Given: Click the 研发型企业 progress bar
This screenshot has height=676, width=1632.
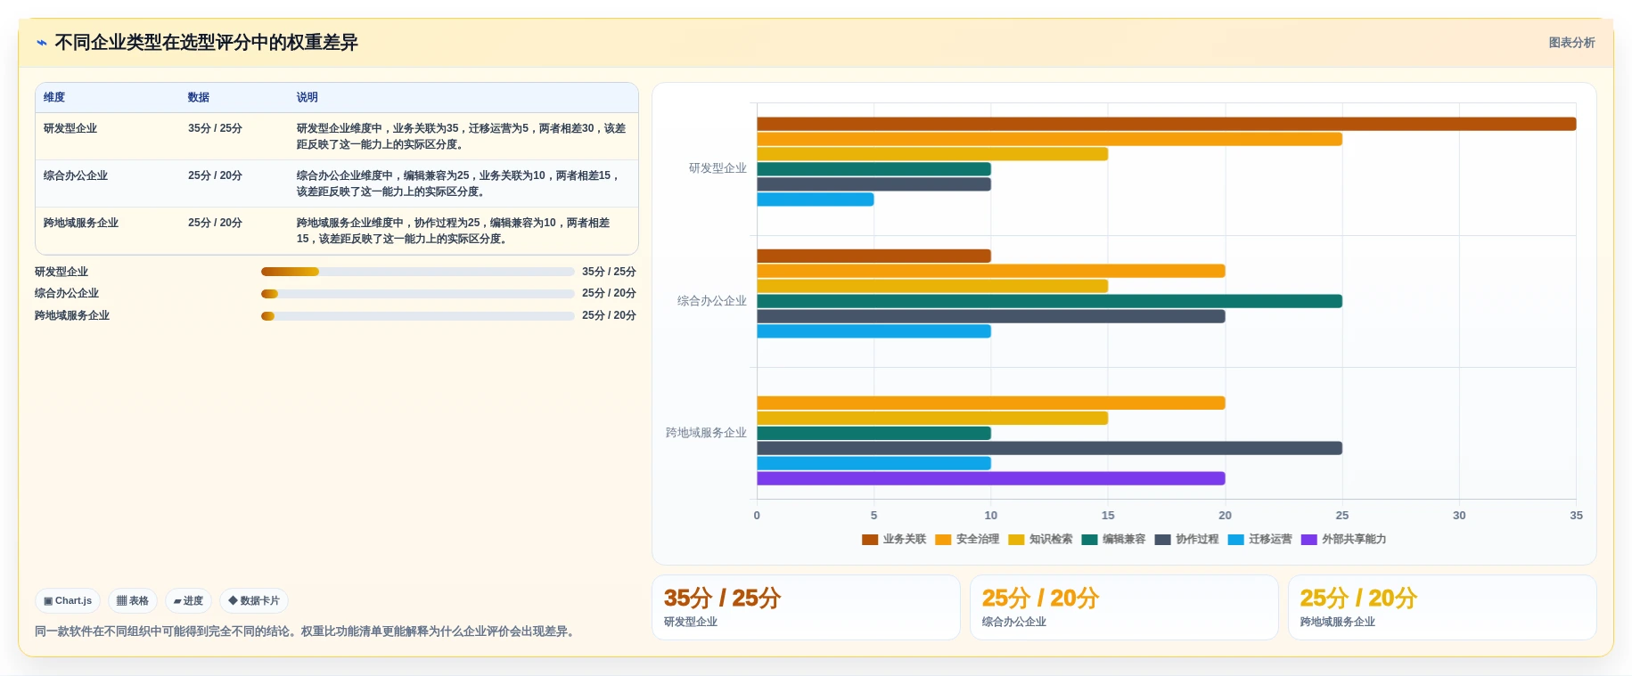Looking at the screenshot, I should 417,272.
